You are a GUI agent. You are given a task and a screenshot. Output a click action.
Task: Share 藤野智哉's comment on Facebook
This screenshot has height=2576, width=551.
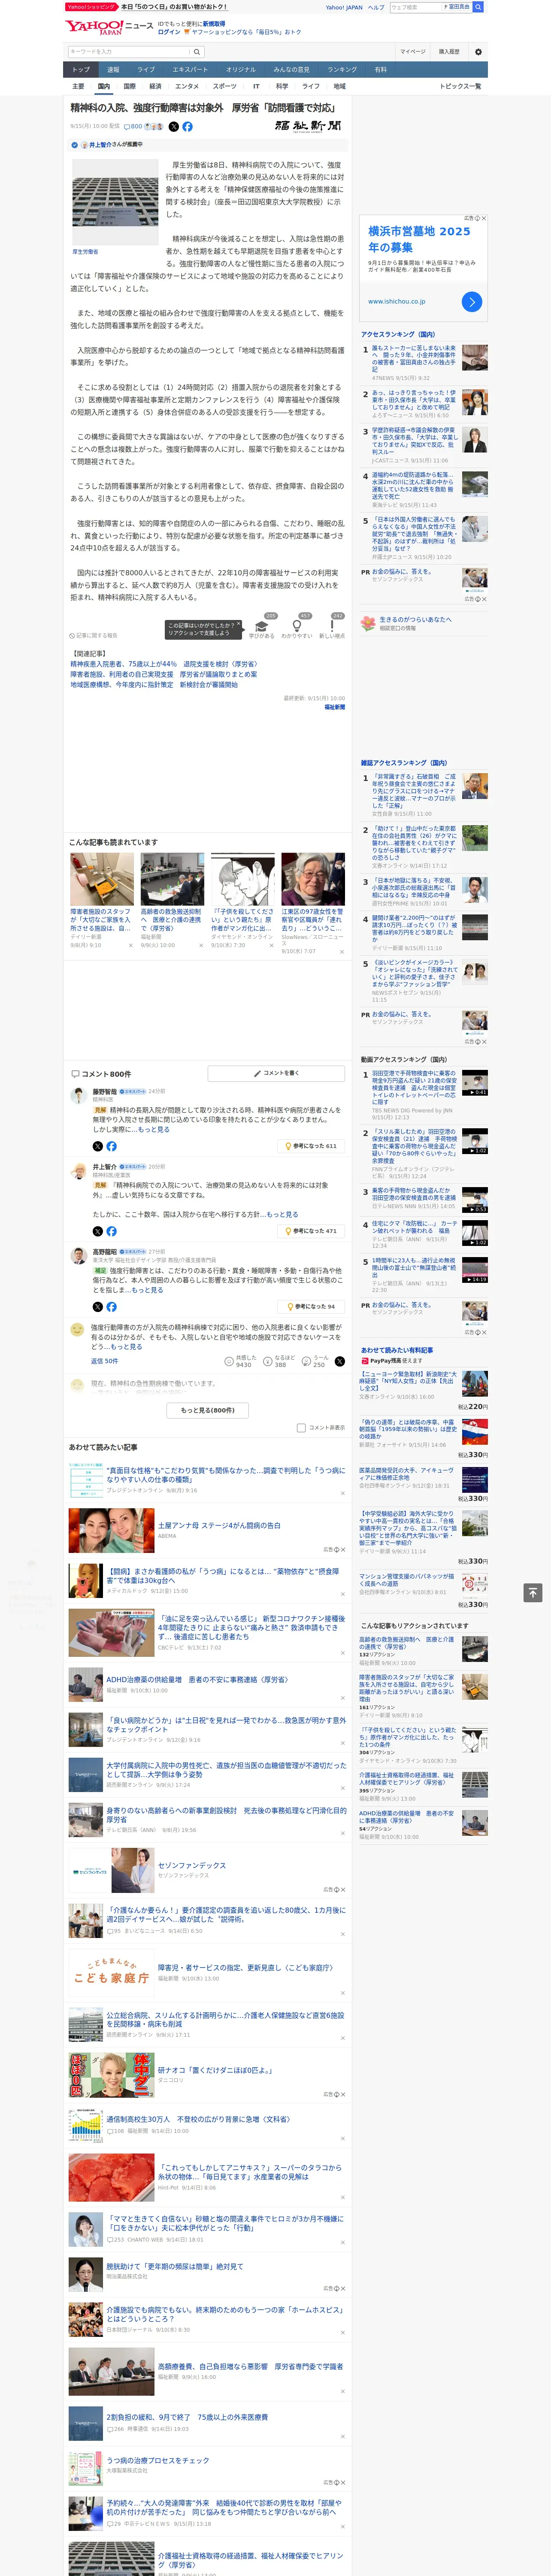[111, 1146]
